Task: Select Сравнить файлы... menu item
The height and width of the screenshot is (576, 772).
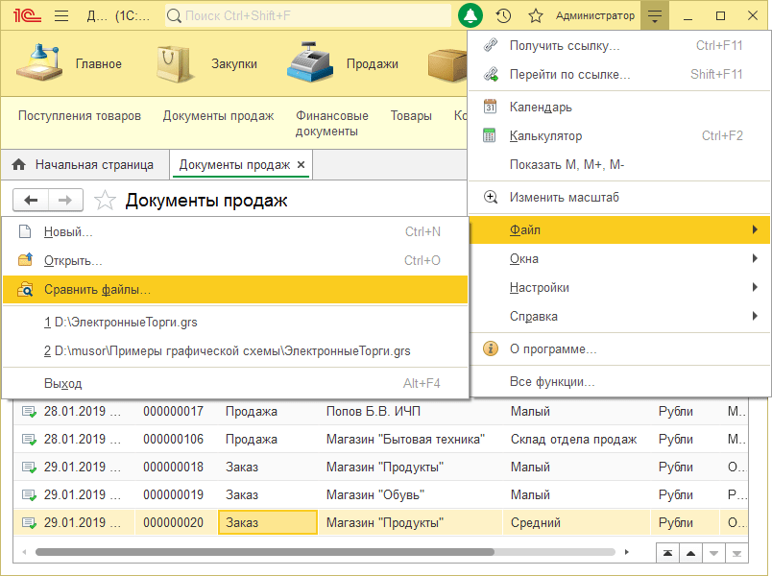Action: pos(235,289)
